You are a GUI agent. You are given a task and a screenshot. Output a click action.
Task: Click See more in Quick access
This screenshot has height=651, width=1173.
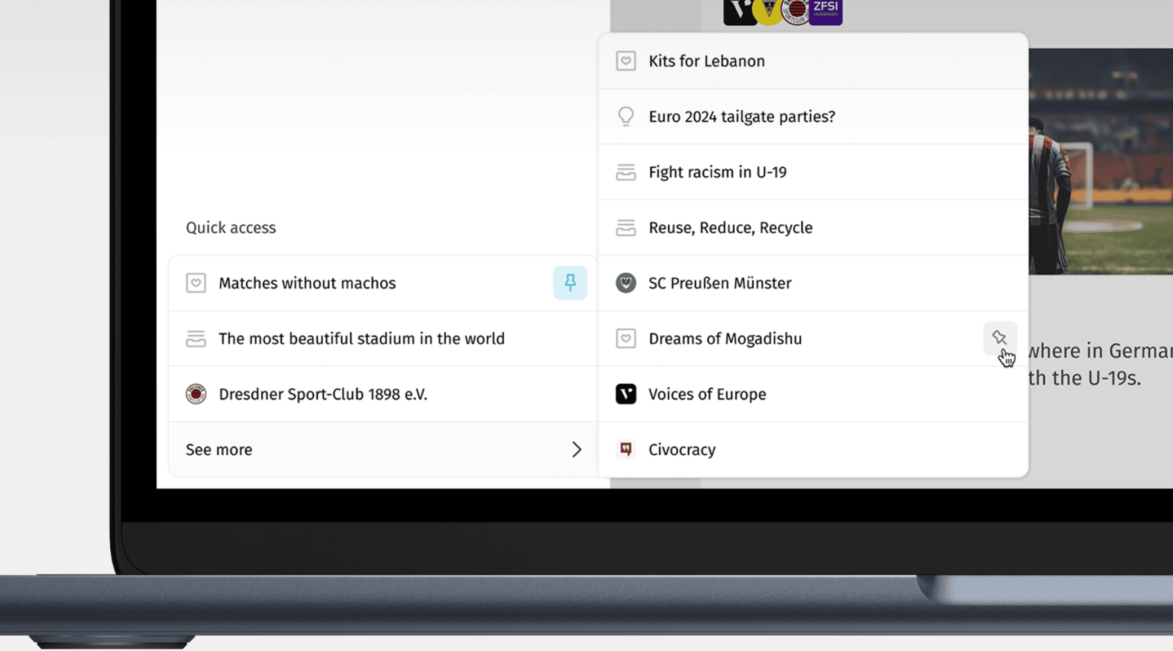(219, 449)
